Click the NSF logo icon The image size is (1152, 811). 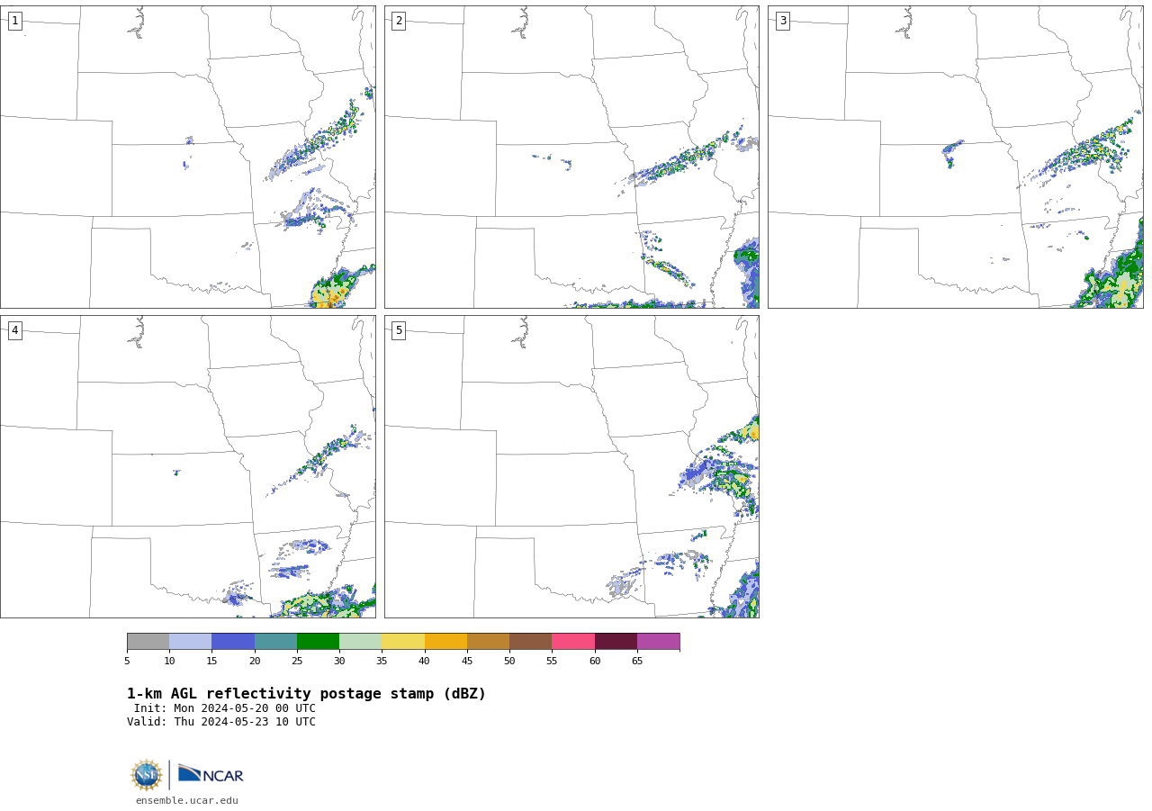147,775
